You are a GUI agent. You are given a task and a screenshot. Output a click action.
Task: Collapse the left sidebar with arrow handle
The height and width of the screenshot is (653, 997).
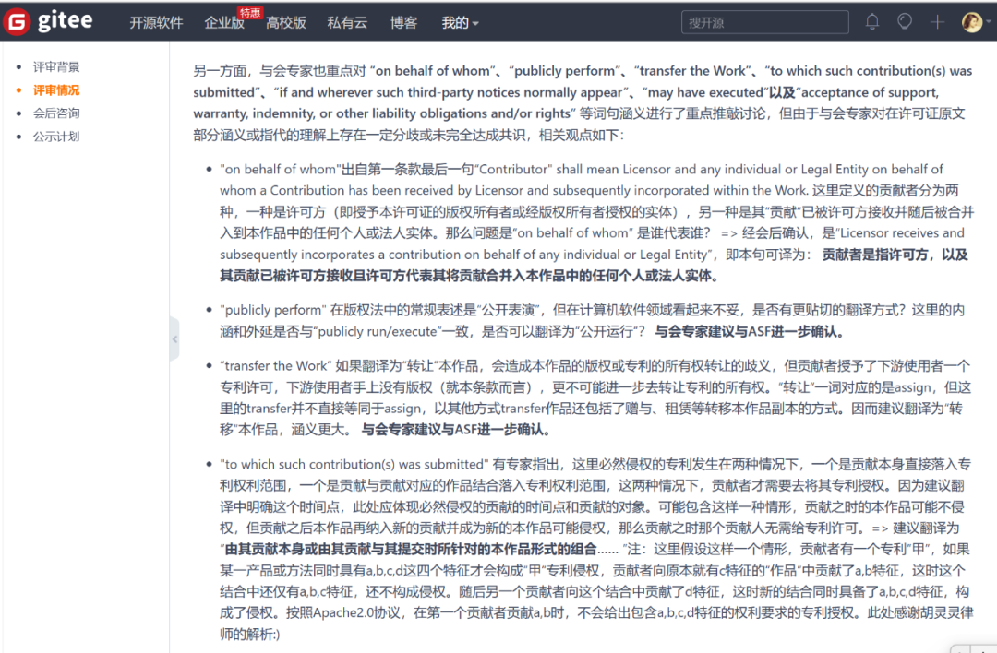pyautogui.click(x=174, y=338)
